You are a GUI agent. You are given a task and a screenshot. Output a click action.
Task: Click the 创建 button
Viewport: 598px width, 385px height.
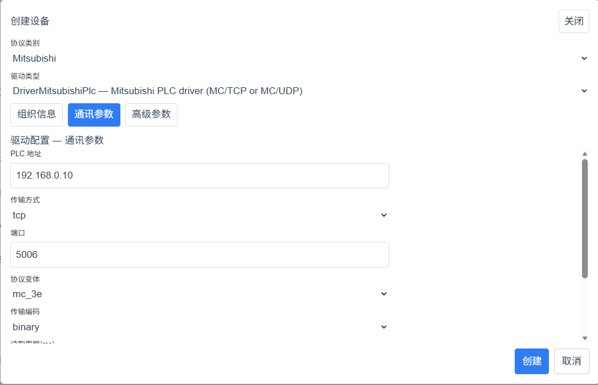[x=532, y=361]
